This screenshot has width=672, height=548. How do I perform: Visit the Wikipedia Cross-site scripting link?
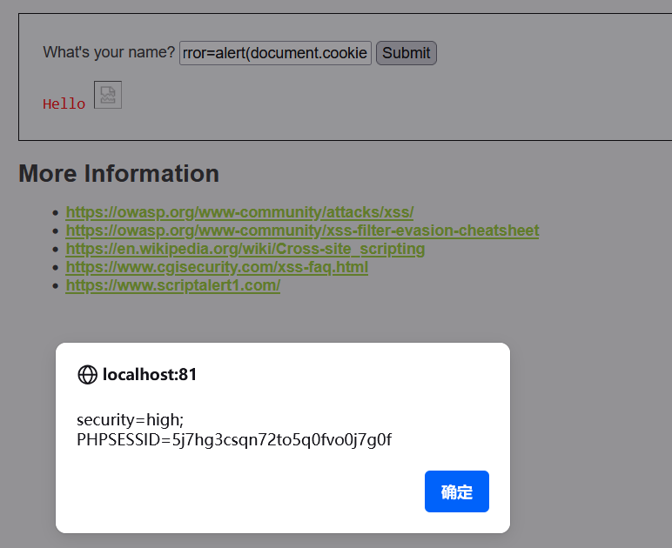click(x=245, y=249)
